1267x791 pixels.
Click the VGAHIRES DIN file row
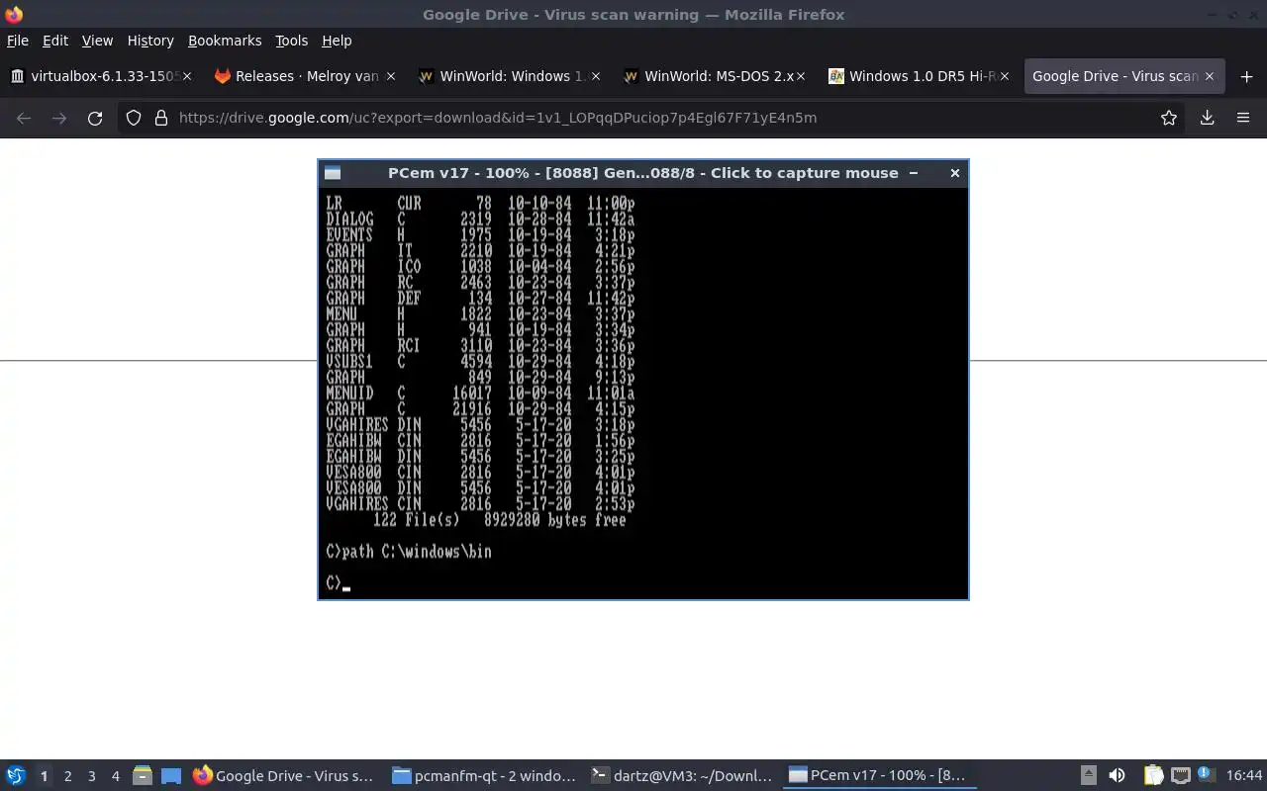480,425
